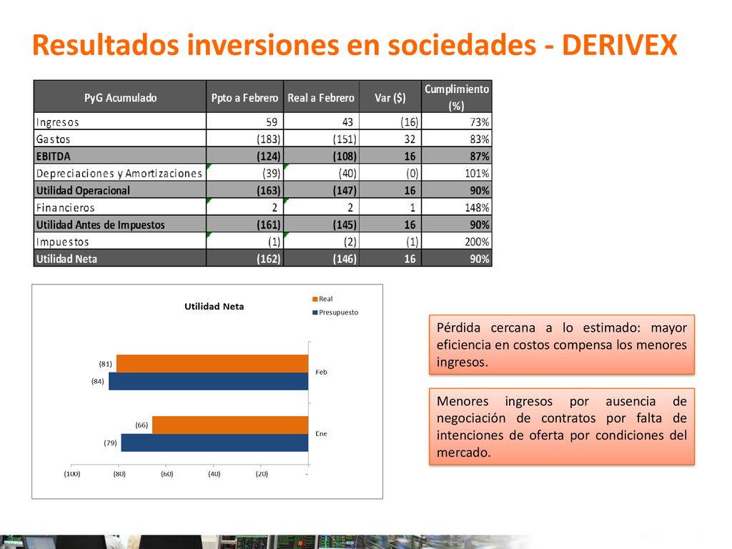
Task: Select the 'Pérdida cercana a lo estimado' text box
Action: point(562,345)
